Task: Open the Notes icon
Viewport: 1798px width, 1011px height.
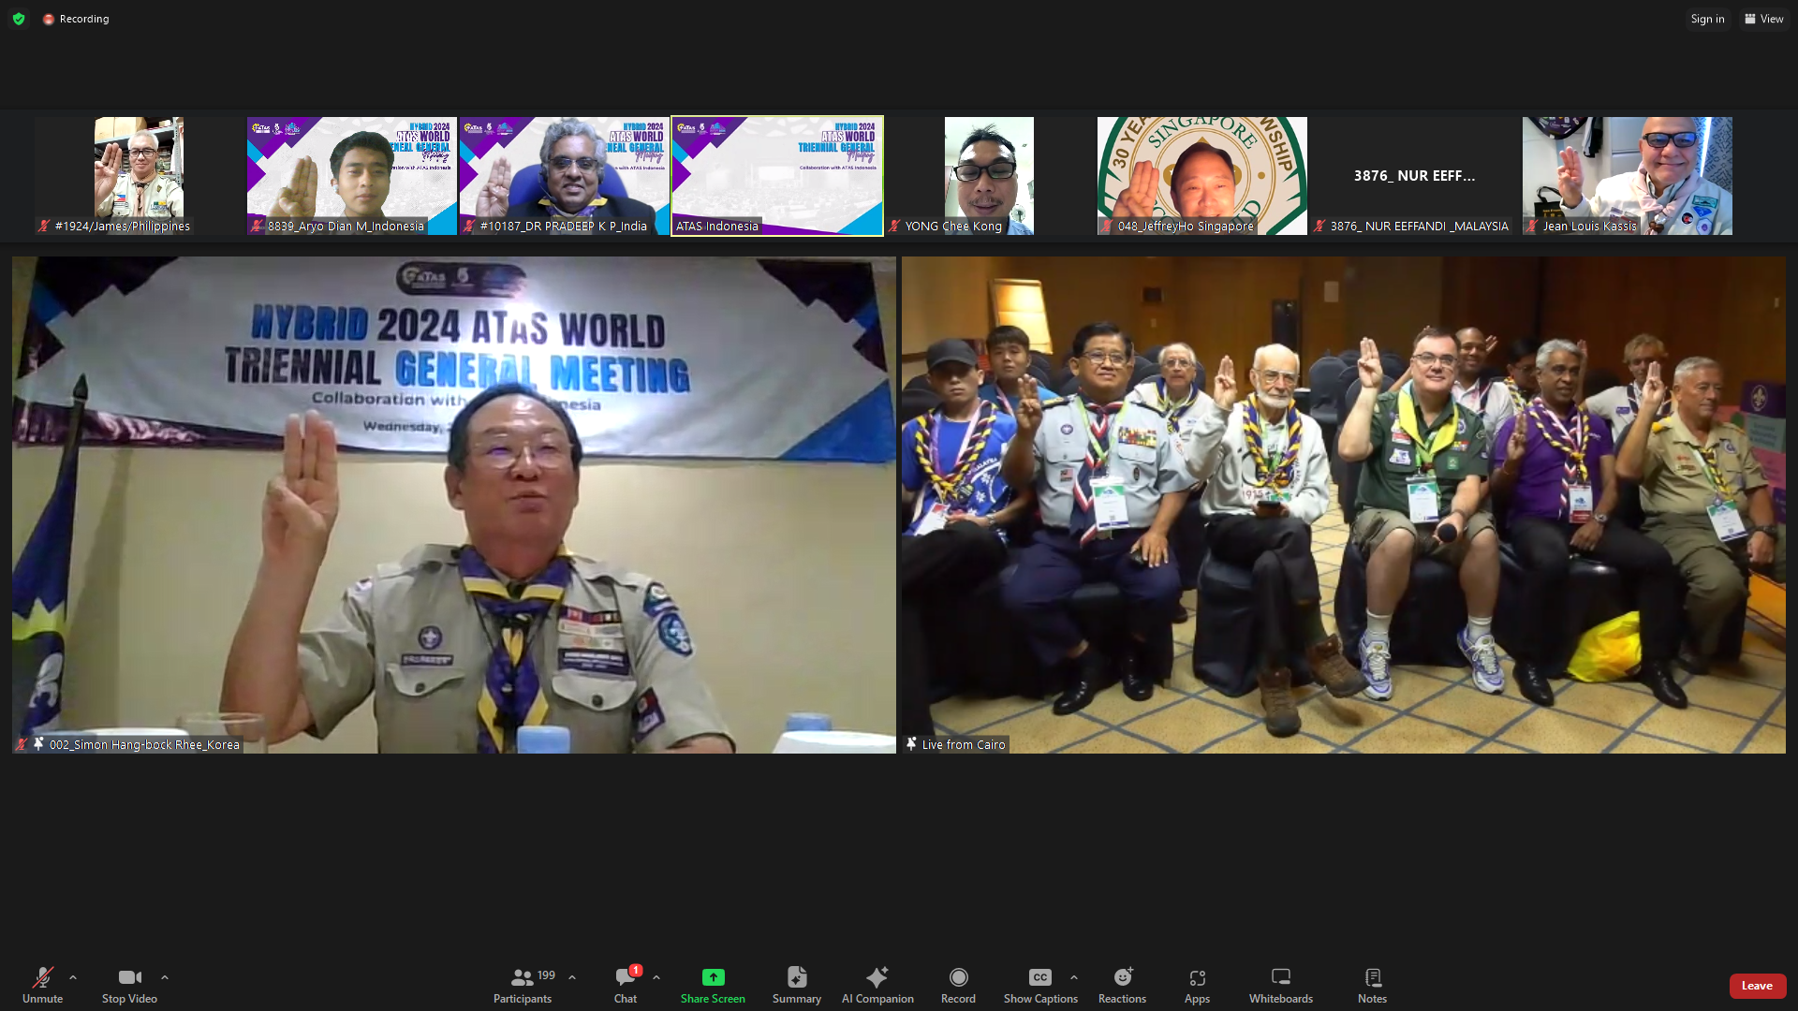Action: click(x=1373, y=977)
